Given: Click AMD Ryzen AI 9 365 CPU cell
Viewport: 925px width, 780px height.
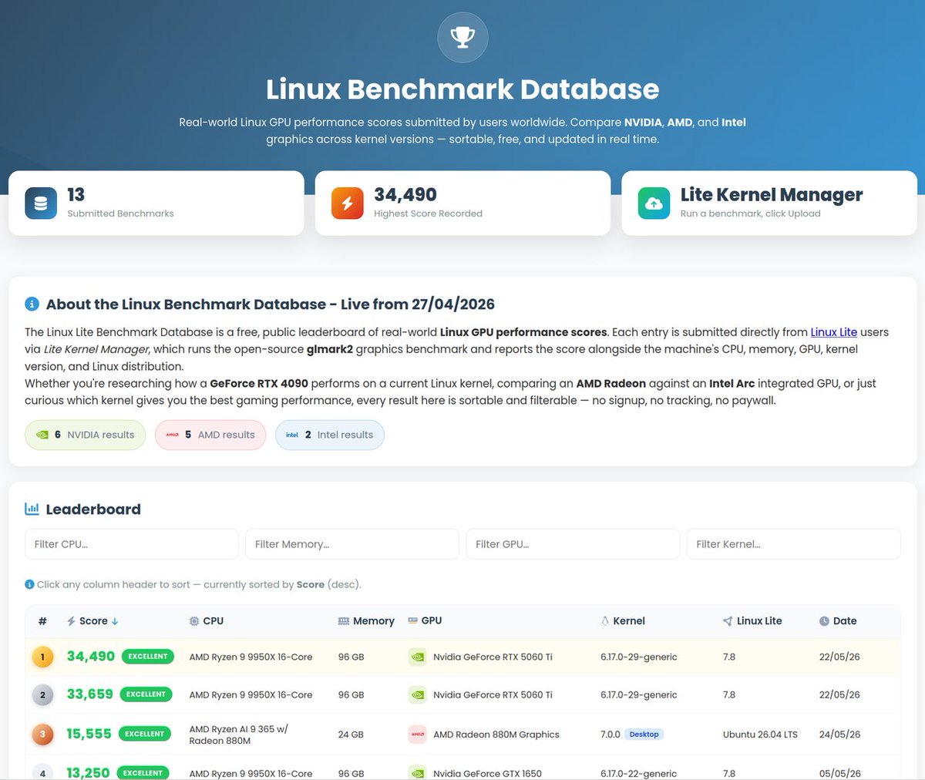Looking at the screenshot, I should 239,735.
